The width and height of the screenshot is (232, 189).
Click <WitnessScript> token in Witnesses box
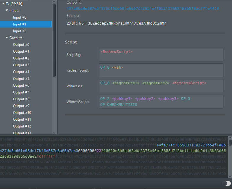(x=189, y=83)
